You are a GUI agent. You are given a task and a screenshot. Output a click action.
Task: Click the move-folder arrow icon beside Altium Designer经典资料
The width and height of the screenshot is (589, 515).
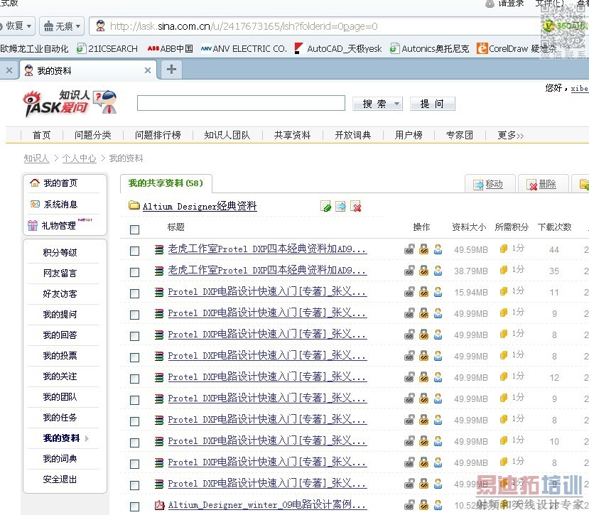[x=341, y=206]
